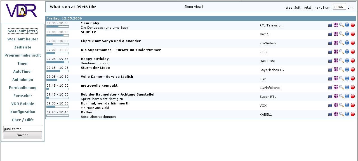This screenshot has width=358, height=161.
Task: Select AutoTimer in the sidebar
Action: click(23, 71)
